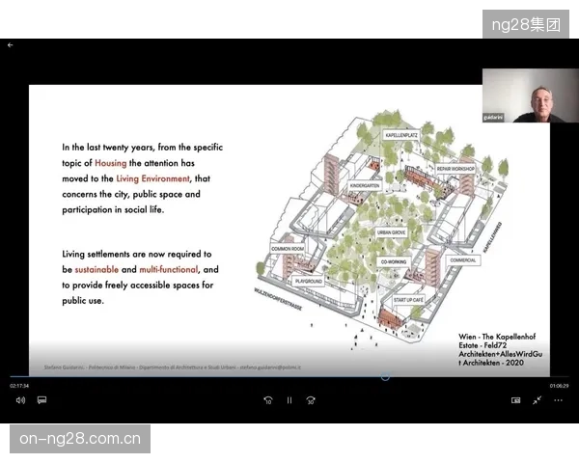Mute the video with the volume icon
Screen dimensions: 579x463
coord(20,400)
